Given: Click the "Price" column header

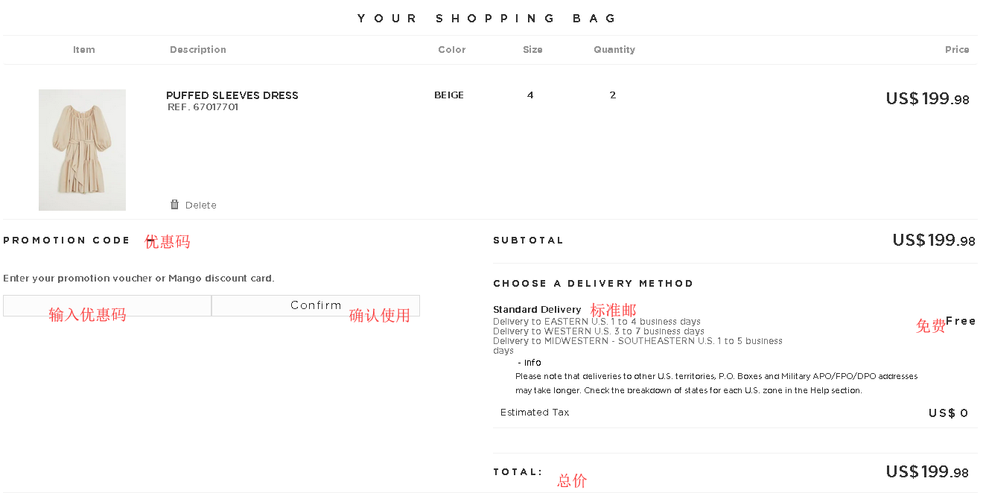Looking at the screenshot, I should (957, 50).
